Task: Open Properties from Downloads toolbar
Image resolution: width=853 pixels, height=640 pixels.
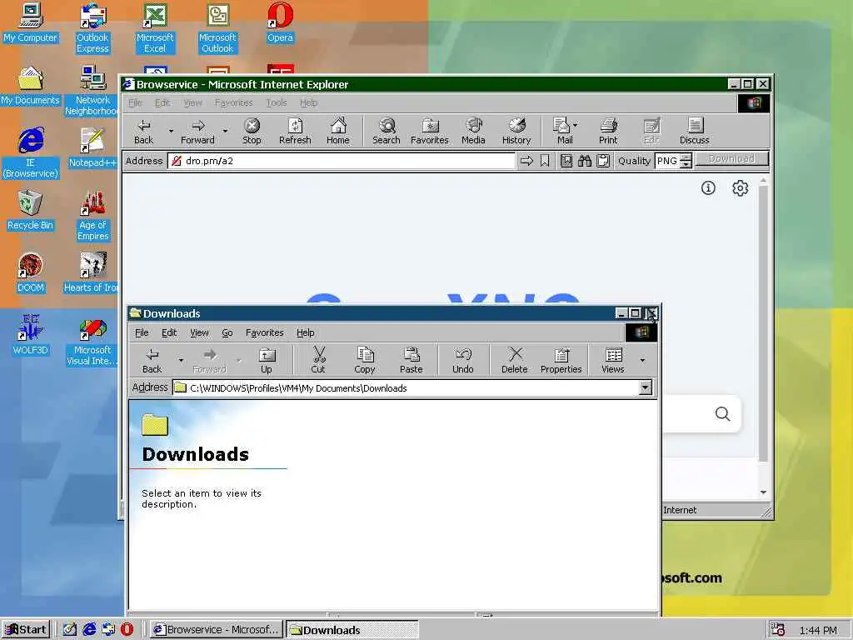Action: click(x=561, y=361)
